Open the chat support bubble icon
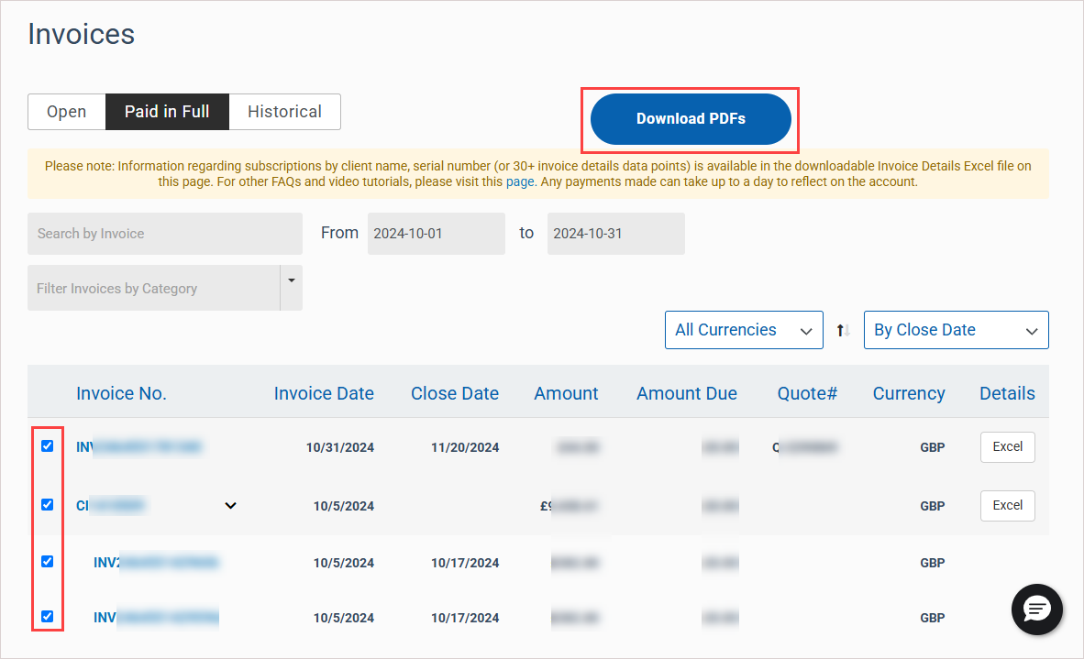 [1036, 610]
